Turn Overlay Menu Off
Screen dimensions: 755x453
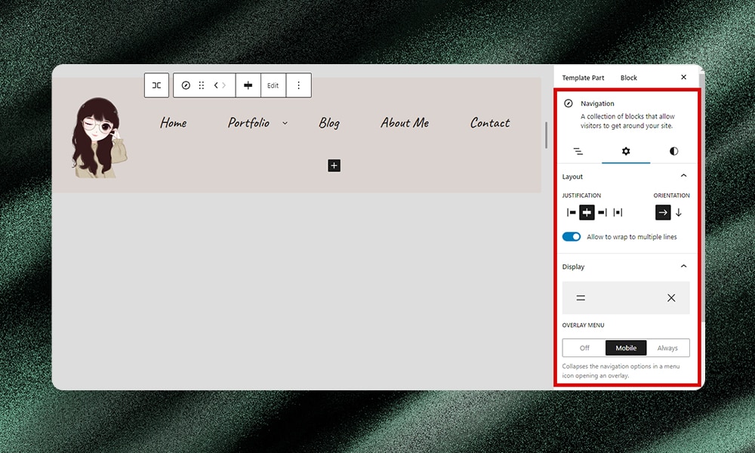(x=583, y=347)
